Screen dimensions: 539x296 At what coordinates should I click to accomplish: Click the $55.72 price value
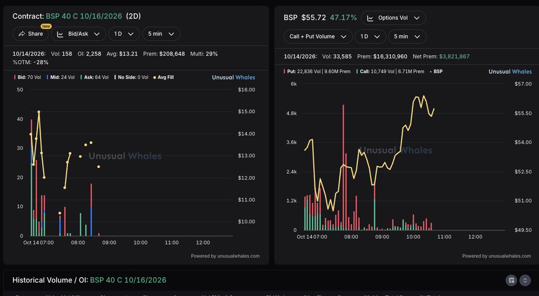tap(313, 18)
